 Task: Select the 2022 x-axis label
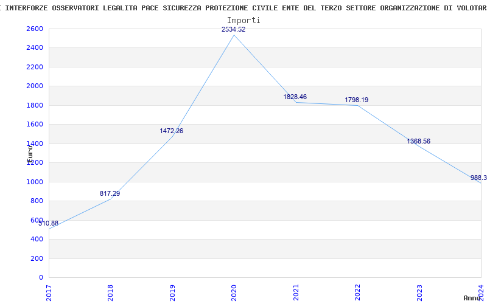[357, 292]
